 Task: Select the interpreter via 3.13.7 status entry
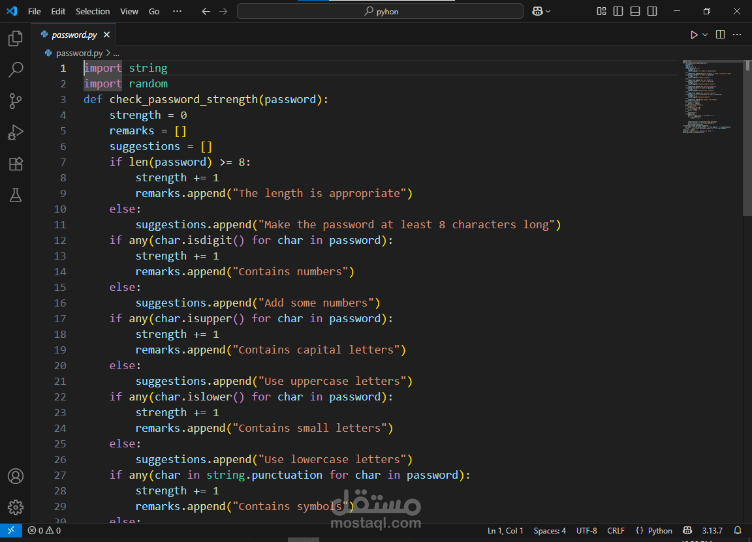pos(712,530)
